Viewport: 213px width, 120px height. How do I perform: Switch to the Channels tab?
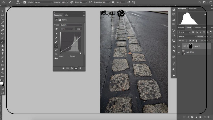tap(197, 27)
